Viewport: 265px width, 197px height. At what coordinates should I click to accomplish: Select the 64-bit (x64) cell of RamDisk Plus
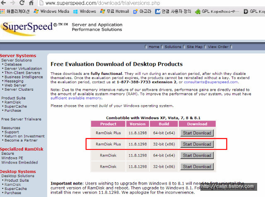[164, 133]
